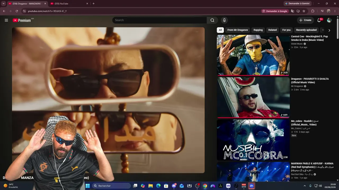Viewport: 339px width, 190px height.
Task: Choose the Rapping filter chip
Action: [x=258, y=30]
